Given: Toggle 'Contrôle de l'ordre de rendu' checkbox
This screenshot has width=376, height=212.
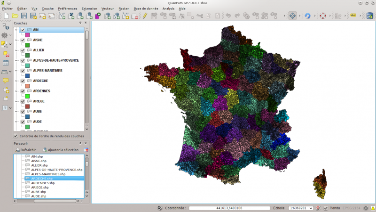Looking at the screenshot, I should pyautogui.click(x=16, y=136).
